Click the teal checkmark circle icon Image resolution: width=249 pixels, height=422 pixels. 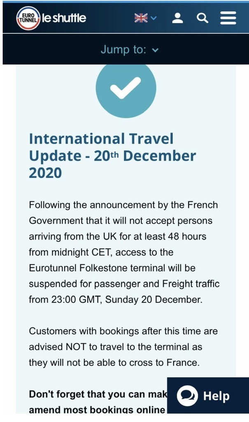click(126, 88)
